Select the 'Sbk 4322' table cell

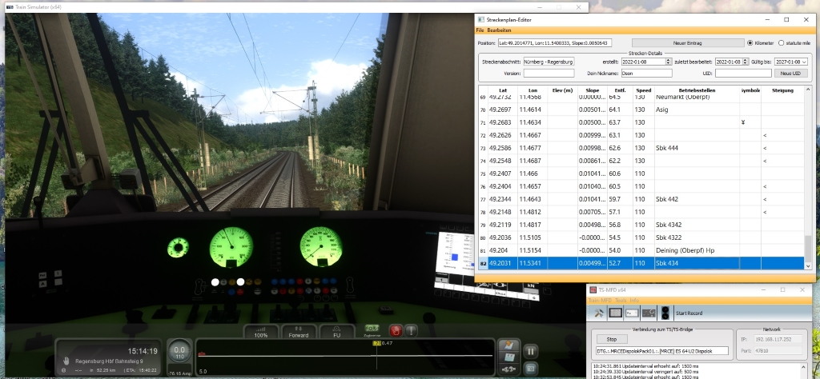(x=697, y=237)
